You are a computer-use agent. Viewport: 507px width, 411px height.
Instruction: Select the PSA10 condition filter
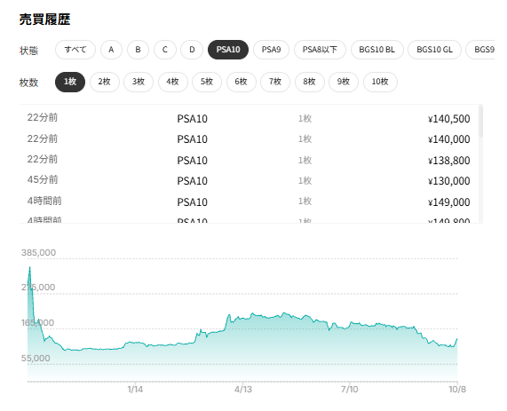[228, 50]
